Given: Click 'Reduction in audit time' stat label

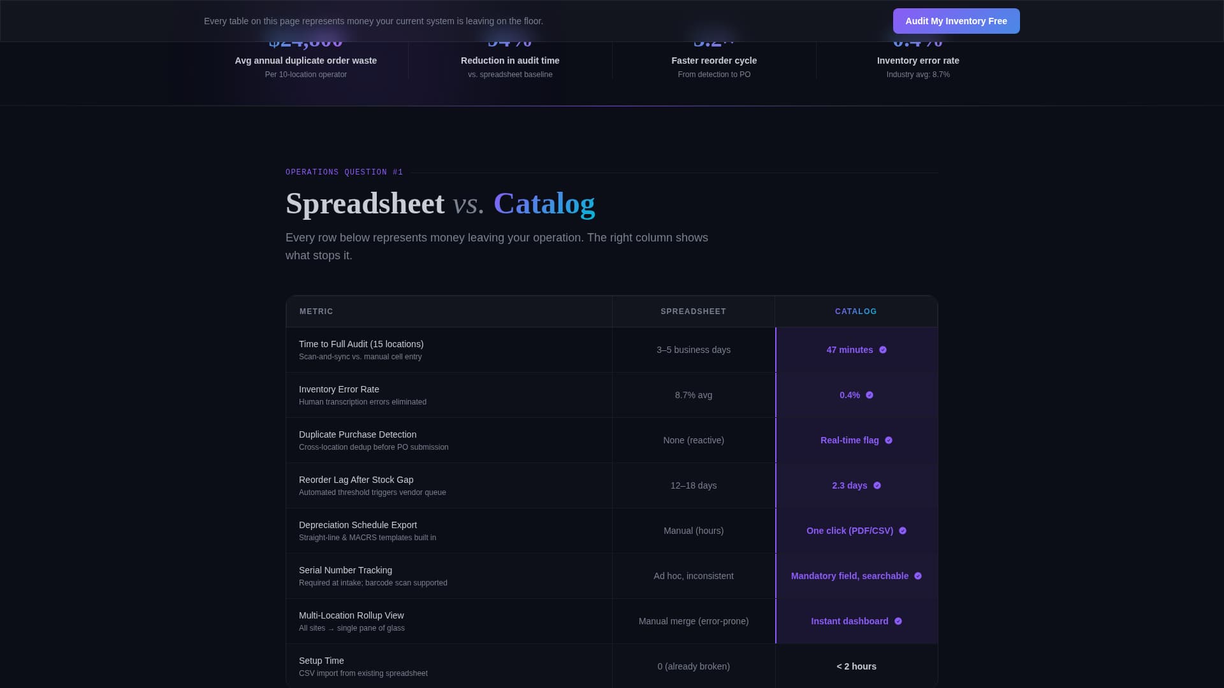Looking at the screenshot, I should (x=510, y=61).
